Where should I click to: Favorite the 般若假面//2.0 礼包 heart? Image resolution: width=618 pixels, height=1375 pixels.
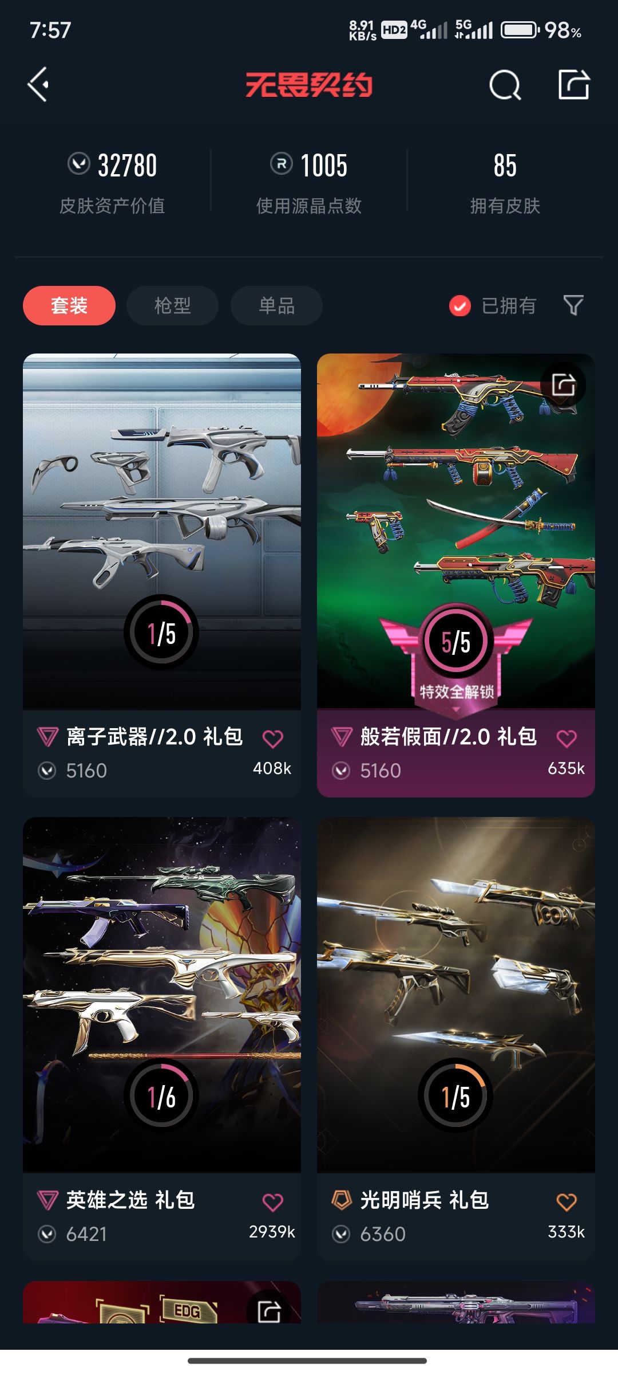pos(567,738)
